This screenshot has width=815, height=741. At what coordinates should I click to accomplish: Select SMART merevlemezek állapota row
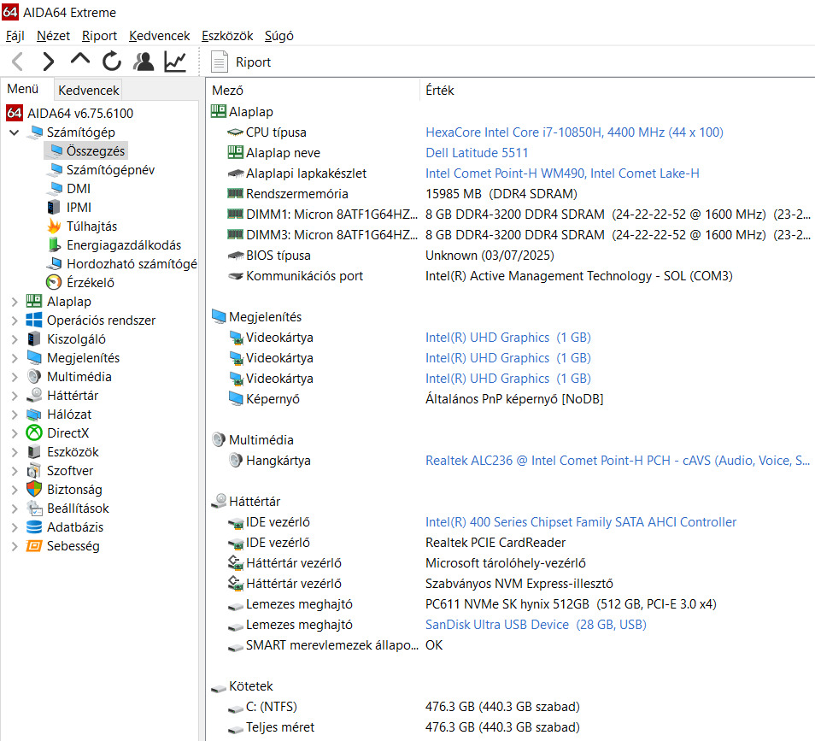(x=511, y=645)
